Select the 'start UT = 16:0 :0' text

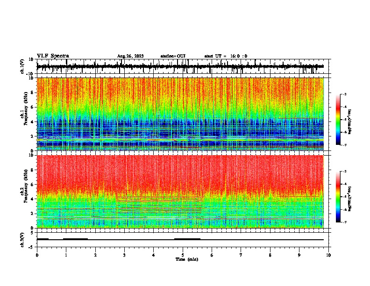(226, 56)
